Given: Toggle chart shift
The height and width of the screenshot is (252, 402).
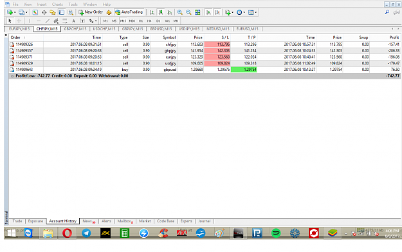Looking at the screenshot, I should tap(217, 12).
